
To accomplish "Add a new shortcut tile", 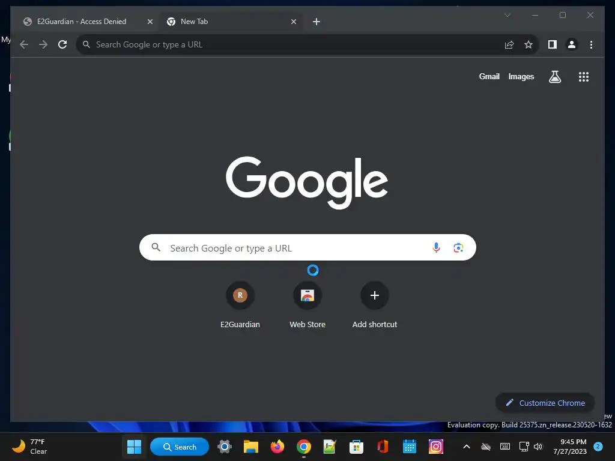I will [x=375, y=306].
